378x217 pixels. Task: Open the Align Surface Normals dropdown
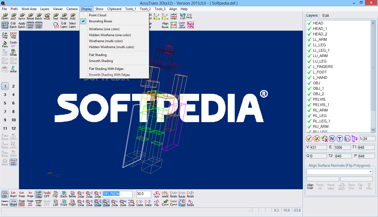click(370, 172)
